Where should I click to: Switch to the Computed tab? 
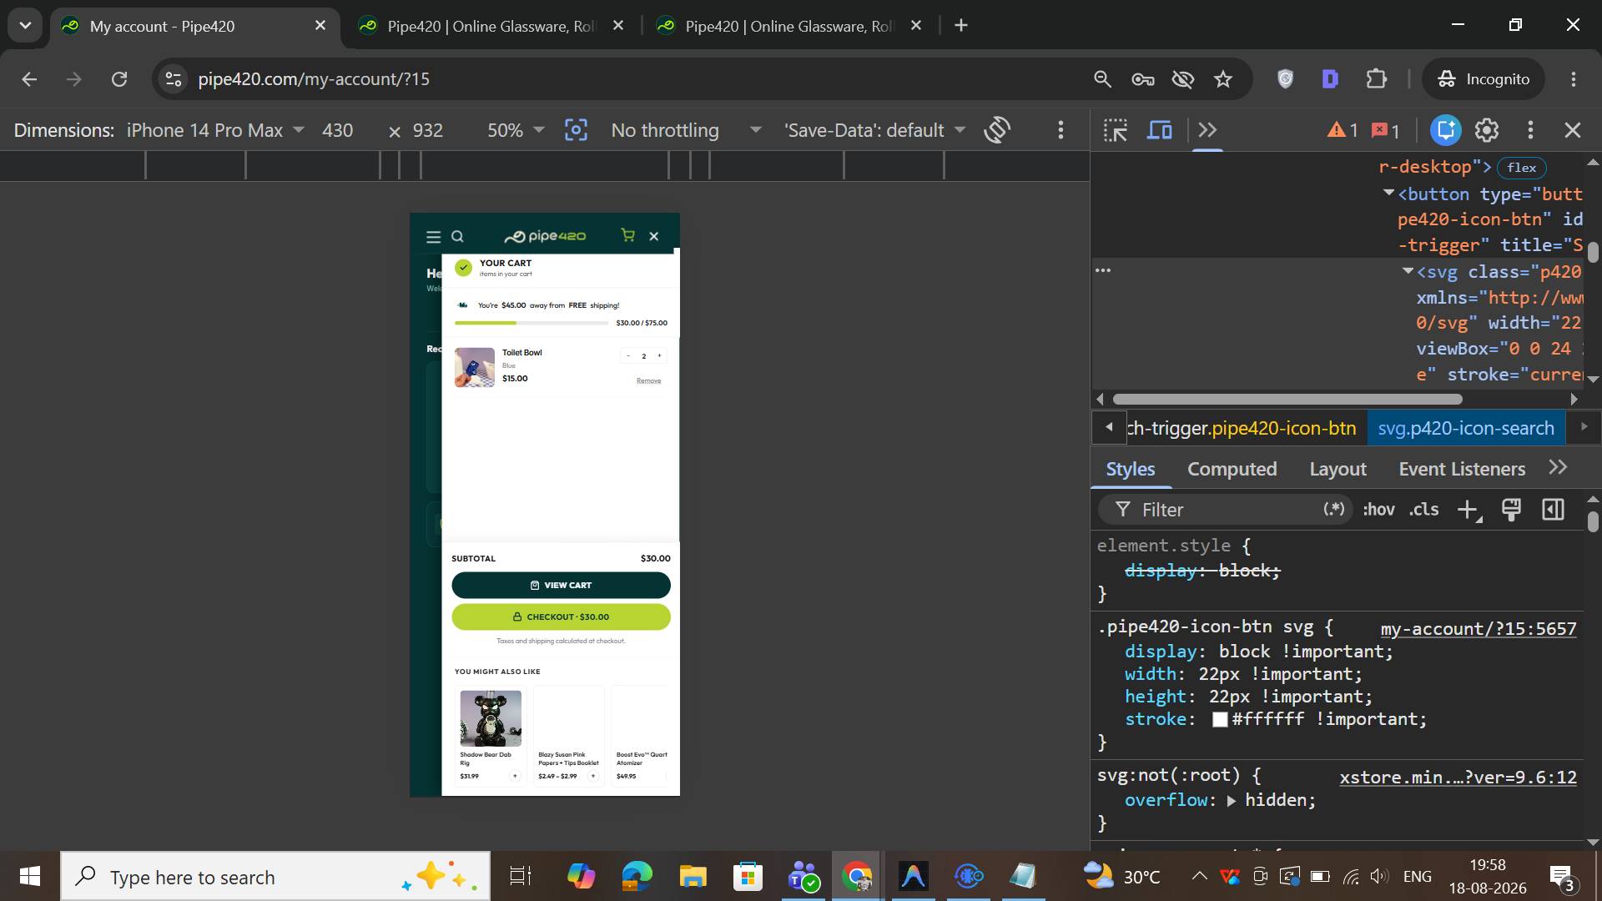coord(1232,469)
